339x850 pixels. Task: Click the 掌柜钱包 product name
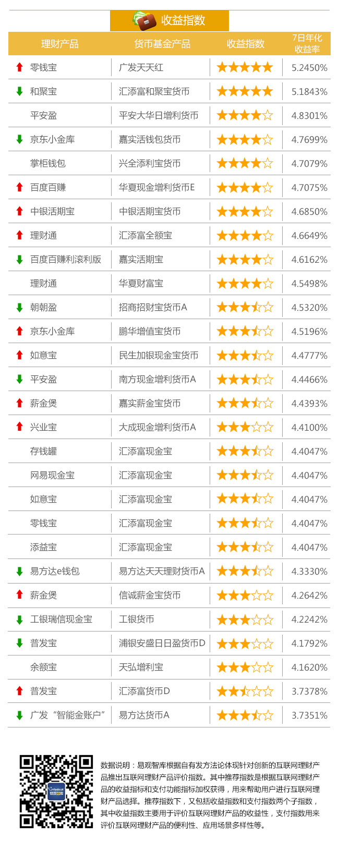click(x=48, y=163)
